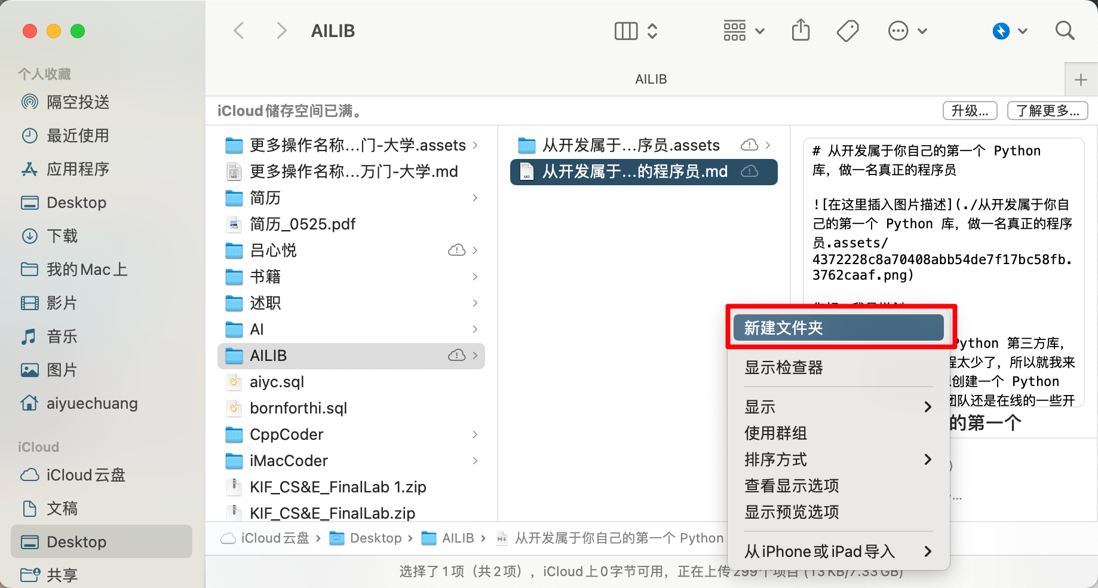Choose 新建文件夹 in context menu
The width and height of the screenshot is (1098, 588).
(838, 327)
